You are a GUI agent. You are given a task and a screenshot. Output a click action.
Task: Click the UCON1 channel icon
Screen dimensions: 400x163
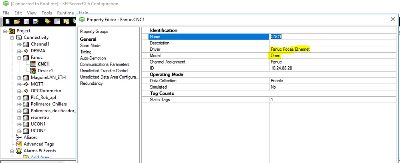26,124
